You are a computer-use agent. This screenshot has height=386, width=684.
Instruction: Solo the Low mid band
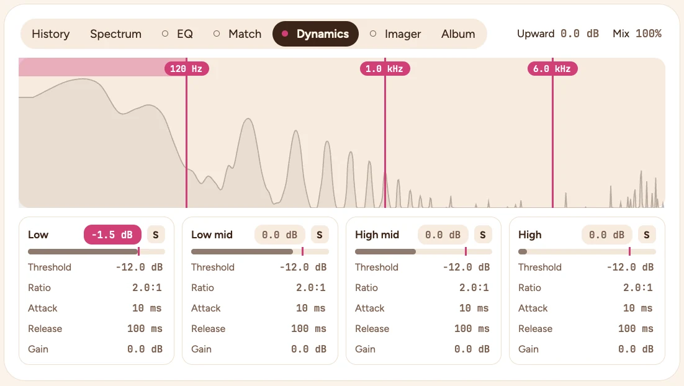pos(320,235)
